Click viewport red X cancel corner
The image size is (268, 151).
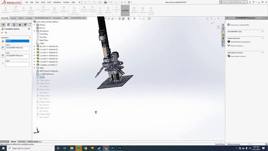pos(218,27)
